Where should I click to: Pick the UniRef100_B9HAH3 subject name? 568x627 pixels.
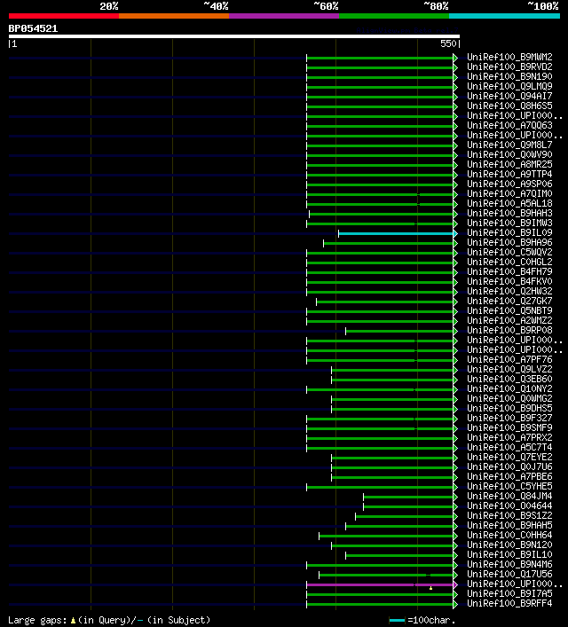pos(509,213)
